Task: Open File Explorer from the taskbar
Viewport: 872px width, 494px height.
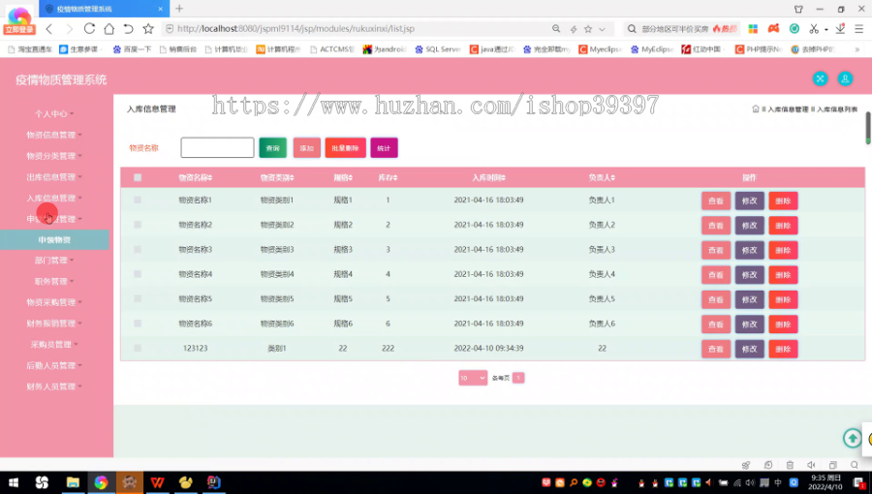Action: pos(73,482)
